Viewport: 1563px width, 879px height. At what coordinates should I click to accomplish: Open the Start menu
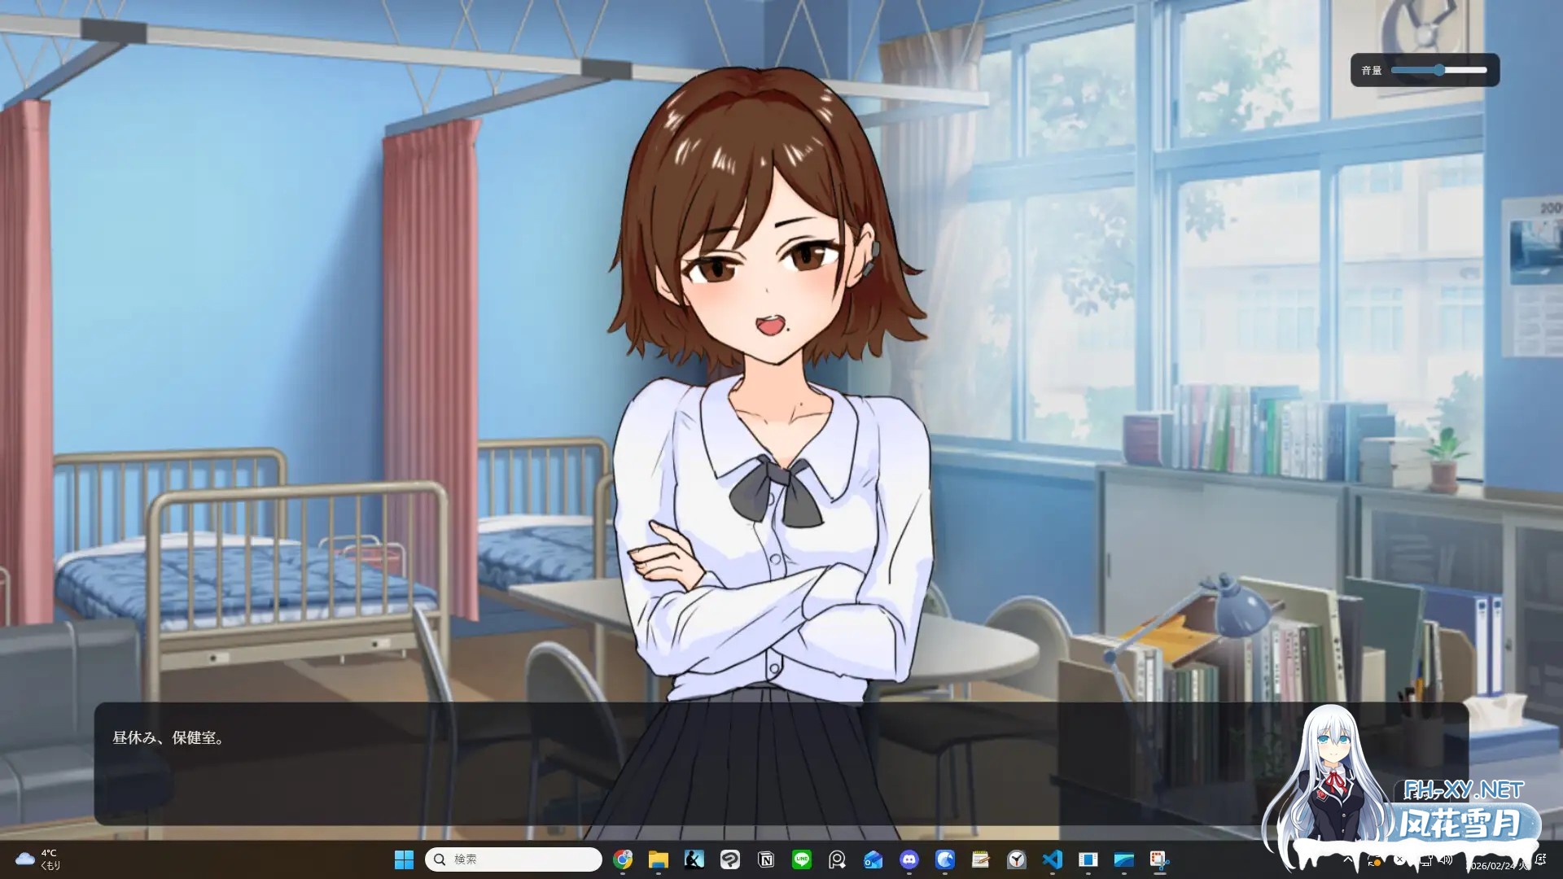coord(404,859)
